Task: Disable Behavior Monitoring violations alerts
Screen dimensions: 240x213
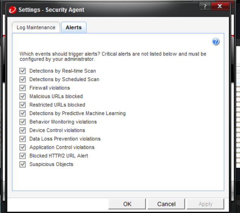Action: 23,122
